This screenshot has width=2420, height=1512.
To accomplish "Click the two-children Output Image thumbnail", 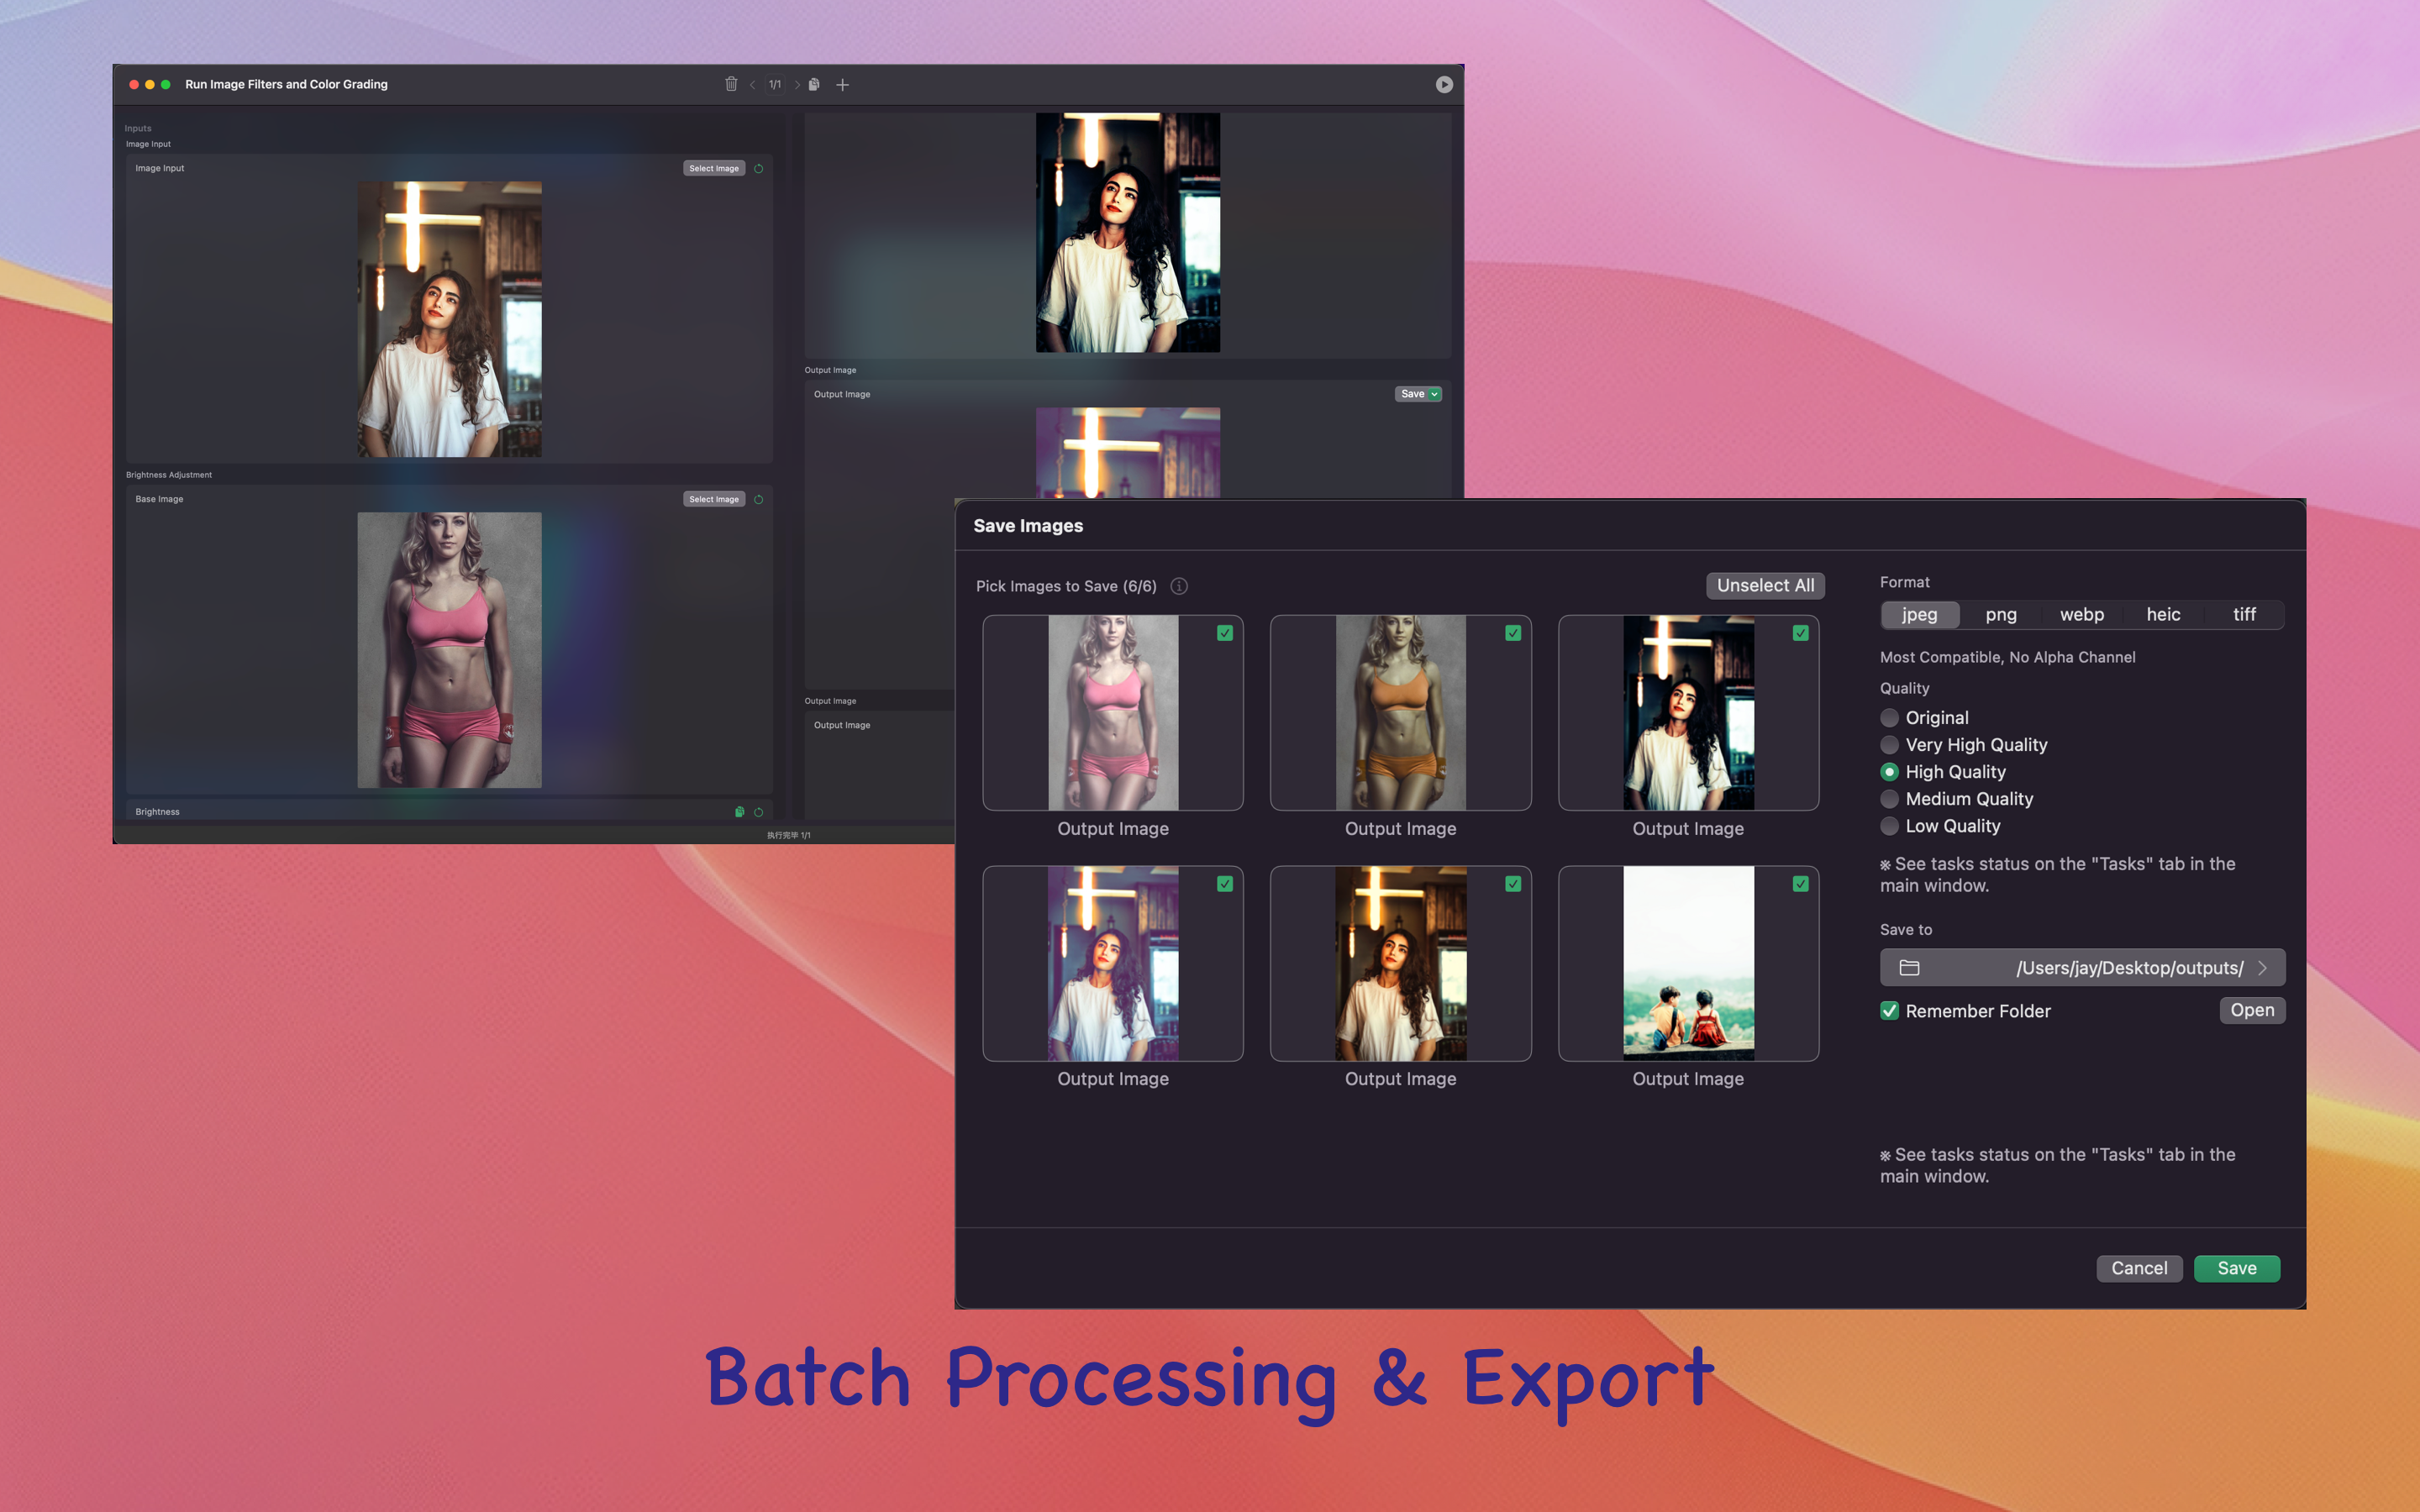I will pos(1688,963).
